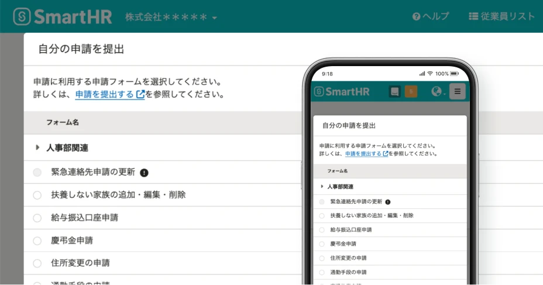Viewport: 543px width, 285px height.
Task: Open the company name dropdown 株式会社＊＊＊＊＊
Action: (171, 17)
